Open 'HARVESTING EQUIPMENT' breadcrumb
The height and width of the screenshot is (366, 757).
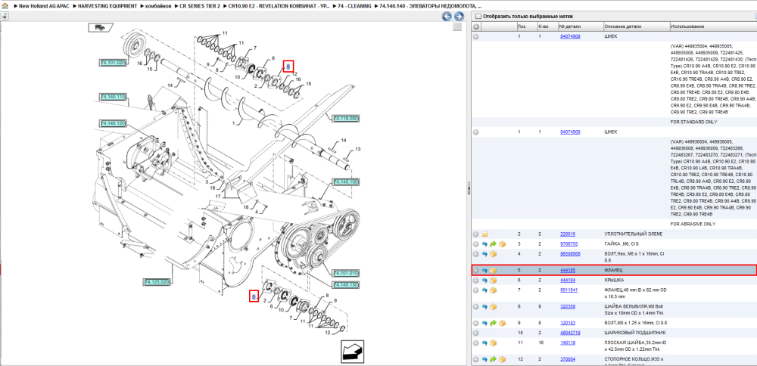107,6
